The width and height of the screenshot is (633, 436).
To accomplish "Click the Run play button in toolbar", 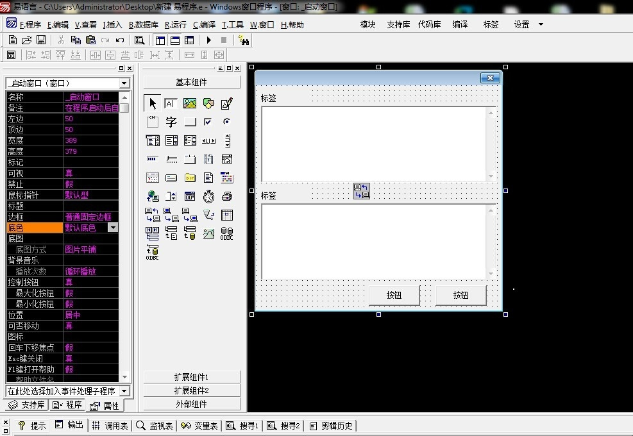I will tap(209, 40).
